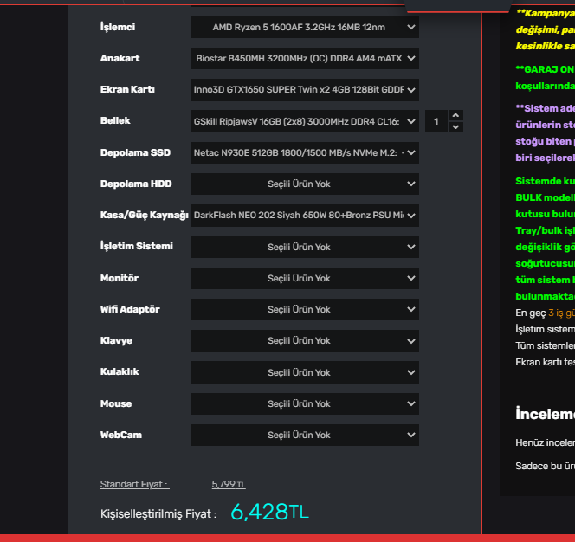Click the Ekran Kartı row label

tap(127, 89)
